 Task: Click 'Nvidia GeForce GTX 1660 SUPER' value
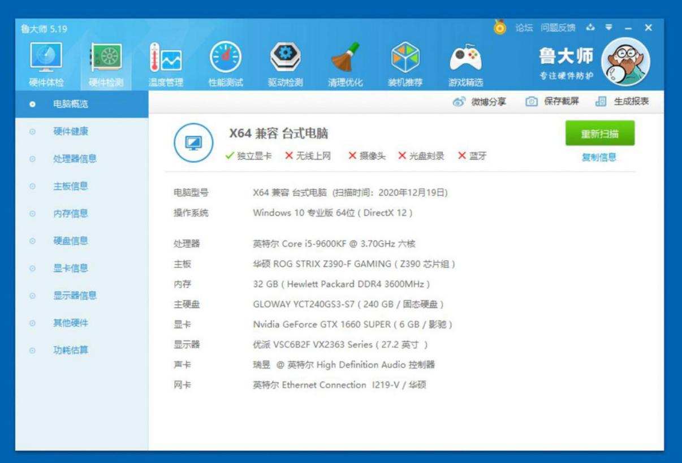(352, 324)
